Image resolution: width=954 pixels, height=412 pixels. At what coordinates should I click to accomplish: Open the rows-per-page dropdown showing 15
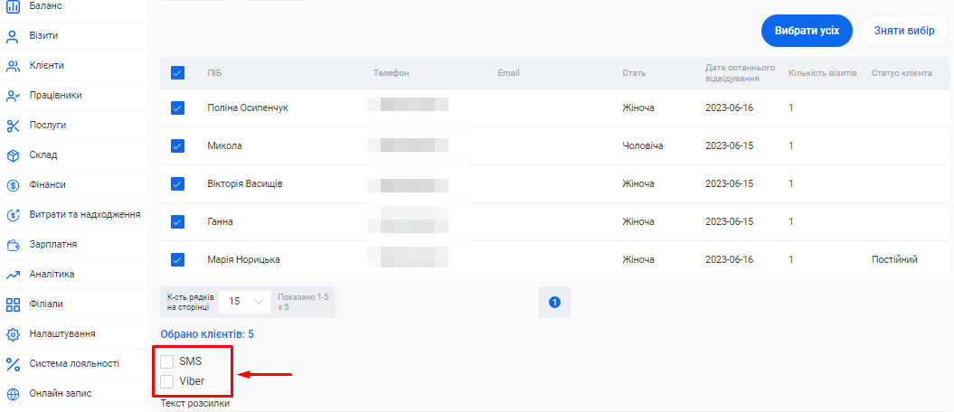pos(245,301)
